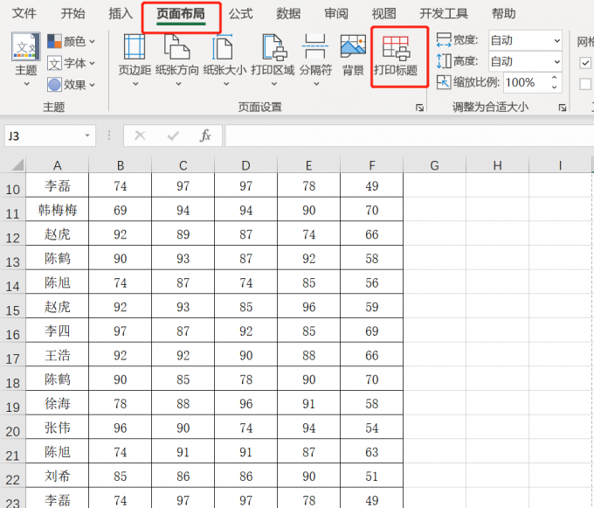Select the 王浩 name cell
Image resolution: width=594 pixels, height=508 pixels.
[57, 355]
